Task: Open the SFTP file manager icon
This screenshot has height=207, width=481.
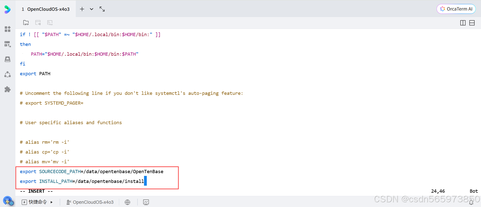Action: click(26, 23)
